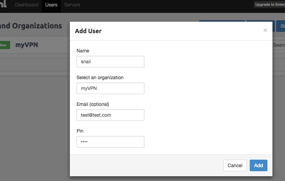Viewport: 285px width, 181px height.
Task: Click the green organization label badge
Action: click(x=5, y=45)
